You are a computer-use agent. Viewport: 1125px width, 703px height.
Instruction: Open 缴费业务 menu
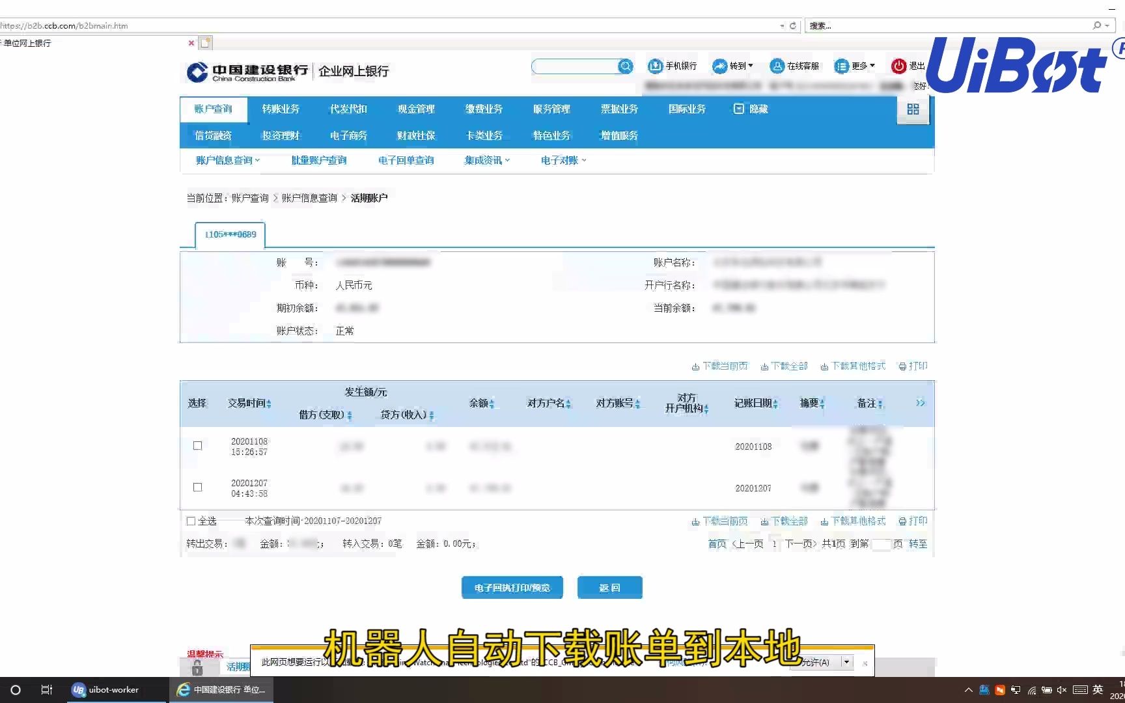[484, 109]
